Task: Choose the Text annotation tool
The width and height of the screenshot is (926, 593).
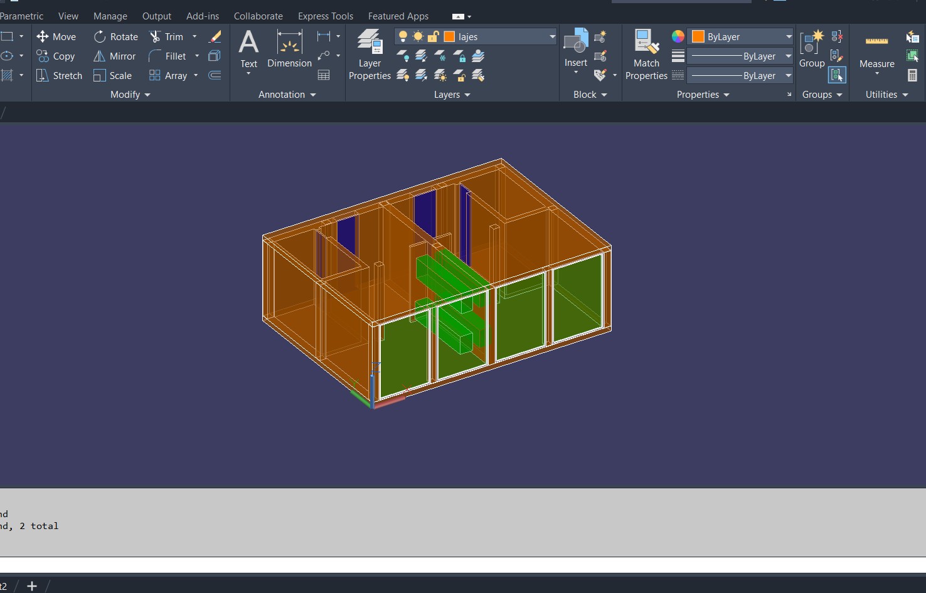Action: point(249,49)
